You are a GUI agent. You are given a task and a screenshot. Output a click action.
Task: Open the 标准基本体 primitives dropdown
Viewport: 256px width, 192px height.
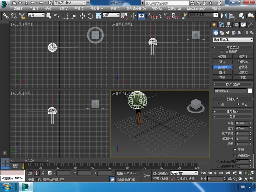pyautogui.click(x=233, y=40)
